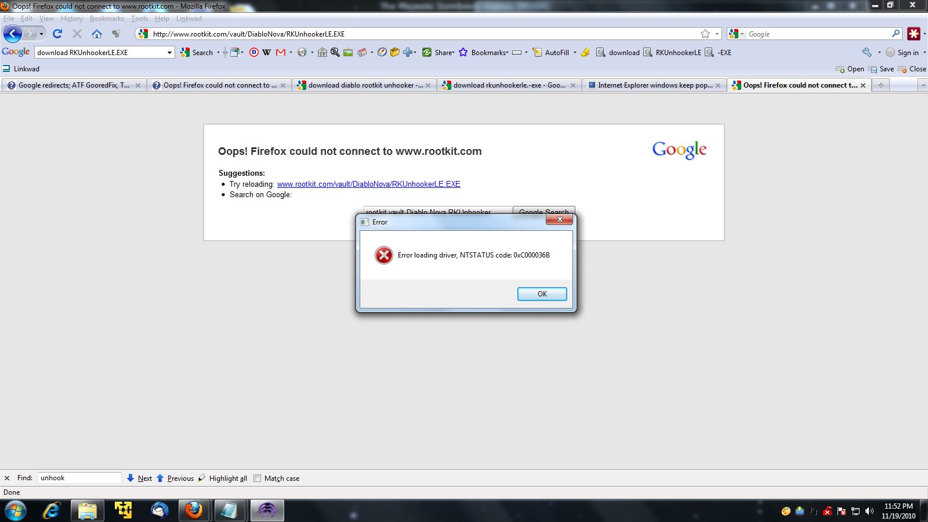Viewport: 928px width, 522px height.
Task: Click Linkwad toolbar item
Action: [x=21, y=68]
